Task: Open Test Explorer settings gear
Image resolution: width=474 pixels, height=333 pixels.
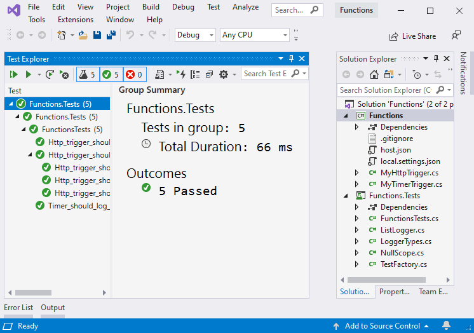Action: coord(224,74)
